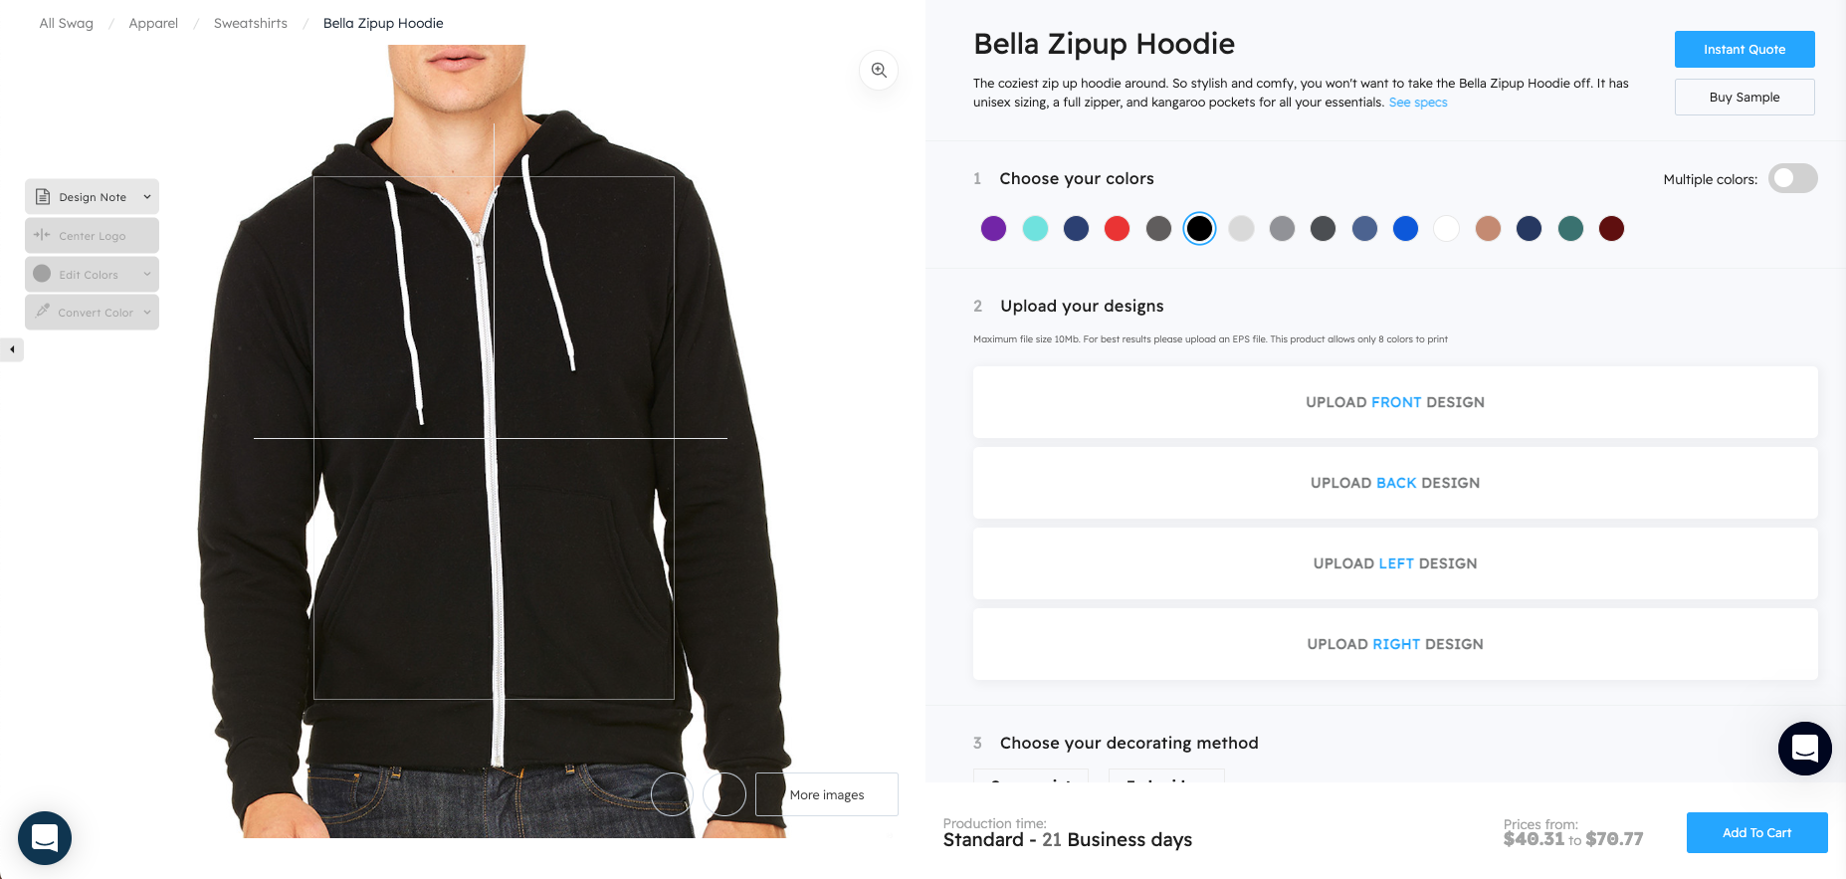Expand the Design Note dropdown chevron

[x=147, y=197]
